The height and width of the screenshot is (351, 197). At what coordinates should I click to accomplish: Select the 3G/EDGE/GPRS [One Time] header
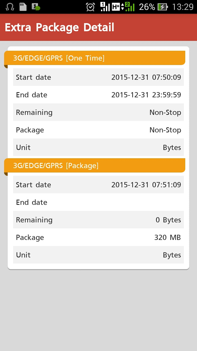tap(95, 58)
